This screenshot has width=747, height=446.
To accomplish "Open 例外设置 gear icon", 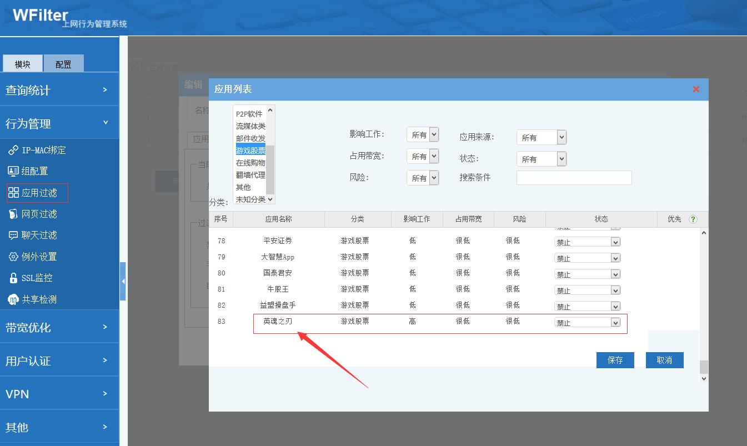I will (x=13, y=257).
